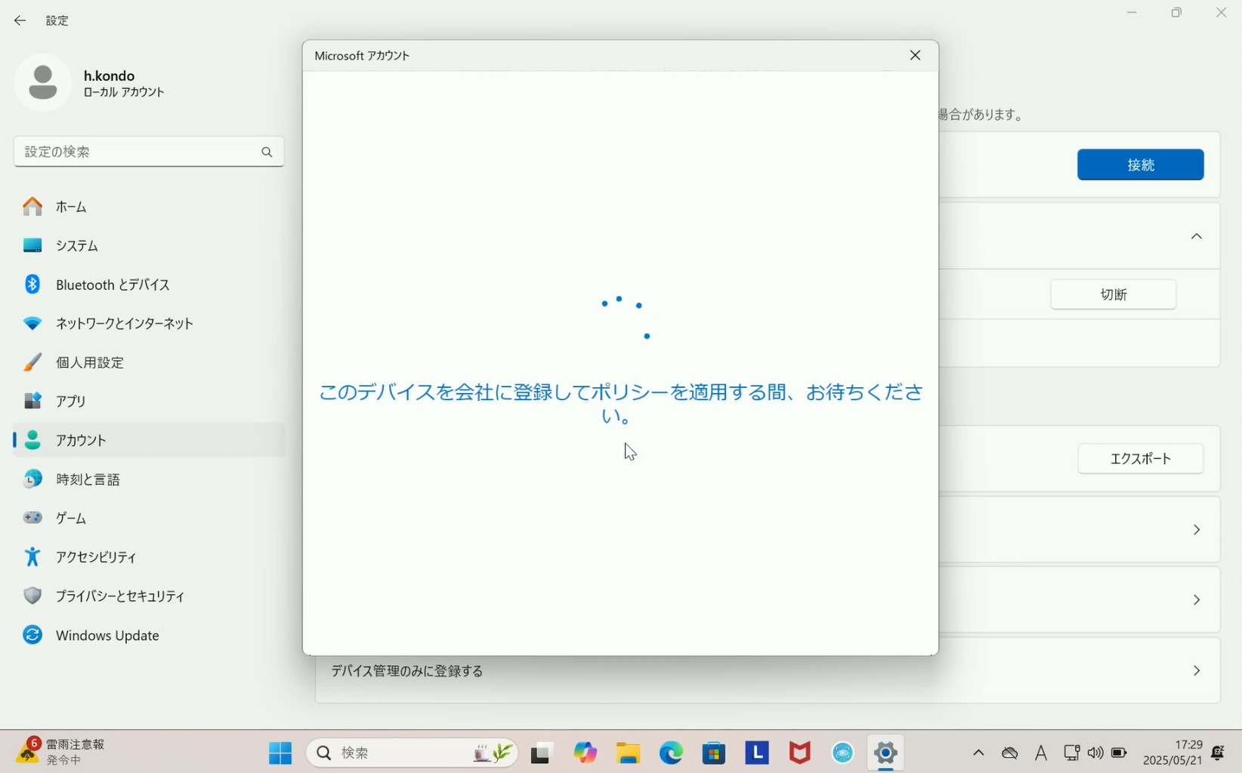Click the エクスポート button

point(1140,459)
